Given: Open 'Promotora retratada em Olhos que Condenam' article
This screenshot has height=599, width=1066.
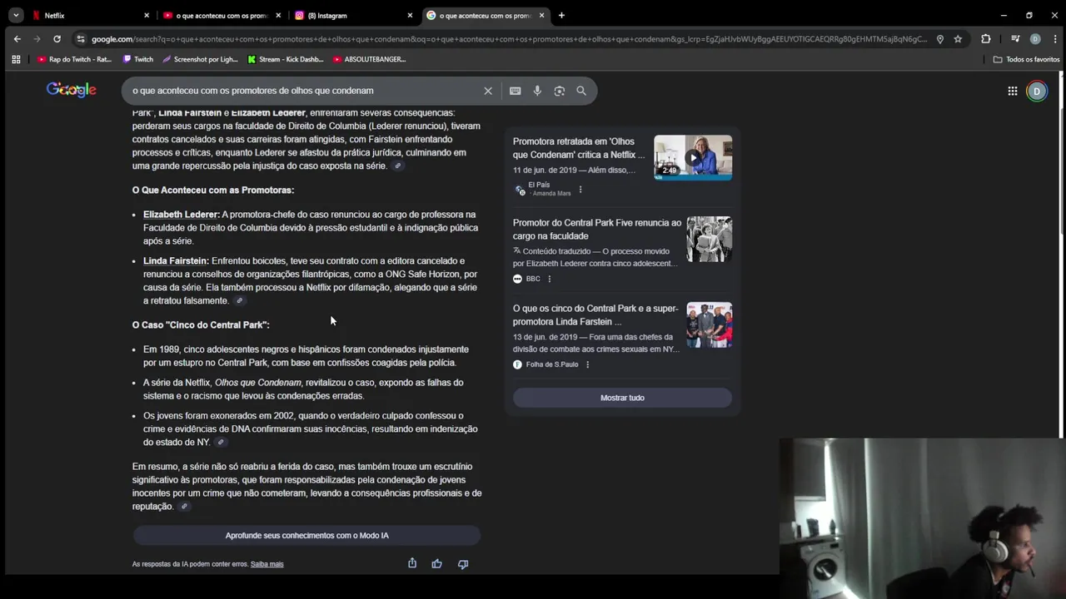Looking at the screenshot, I should pos(579,148).
